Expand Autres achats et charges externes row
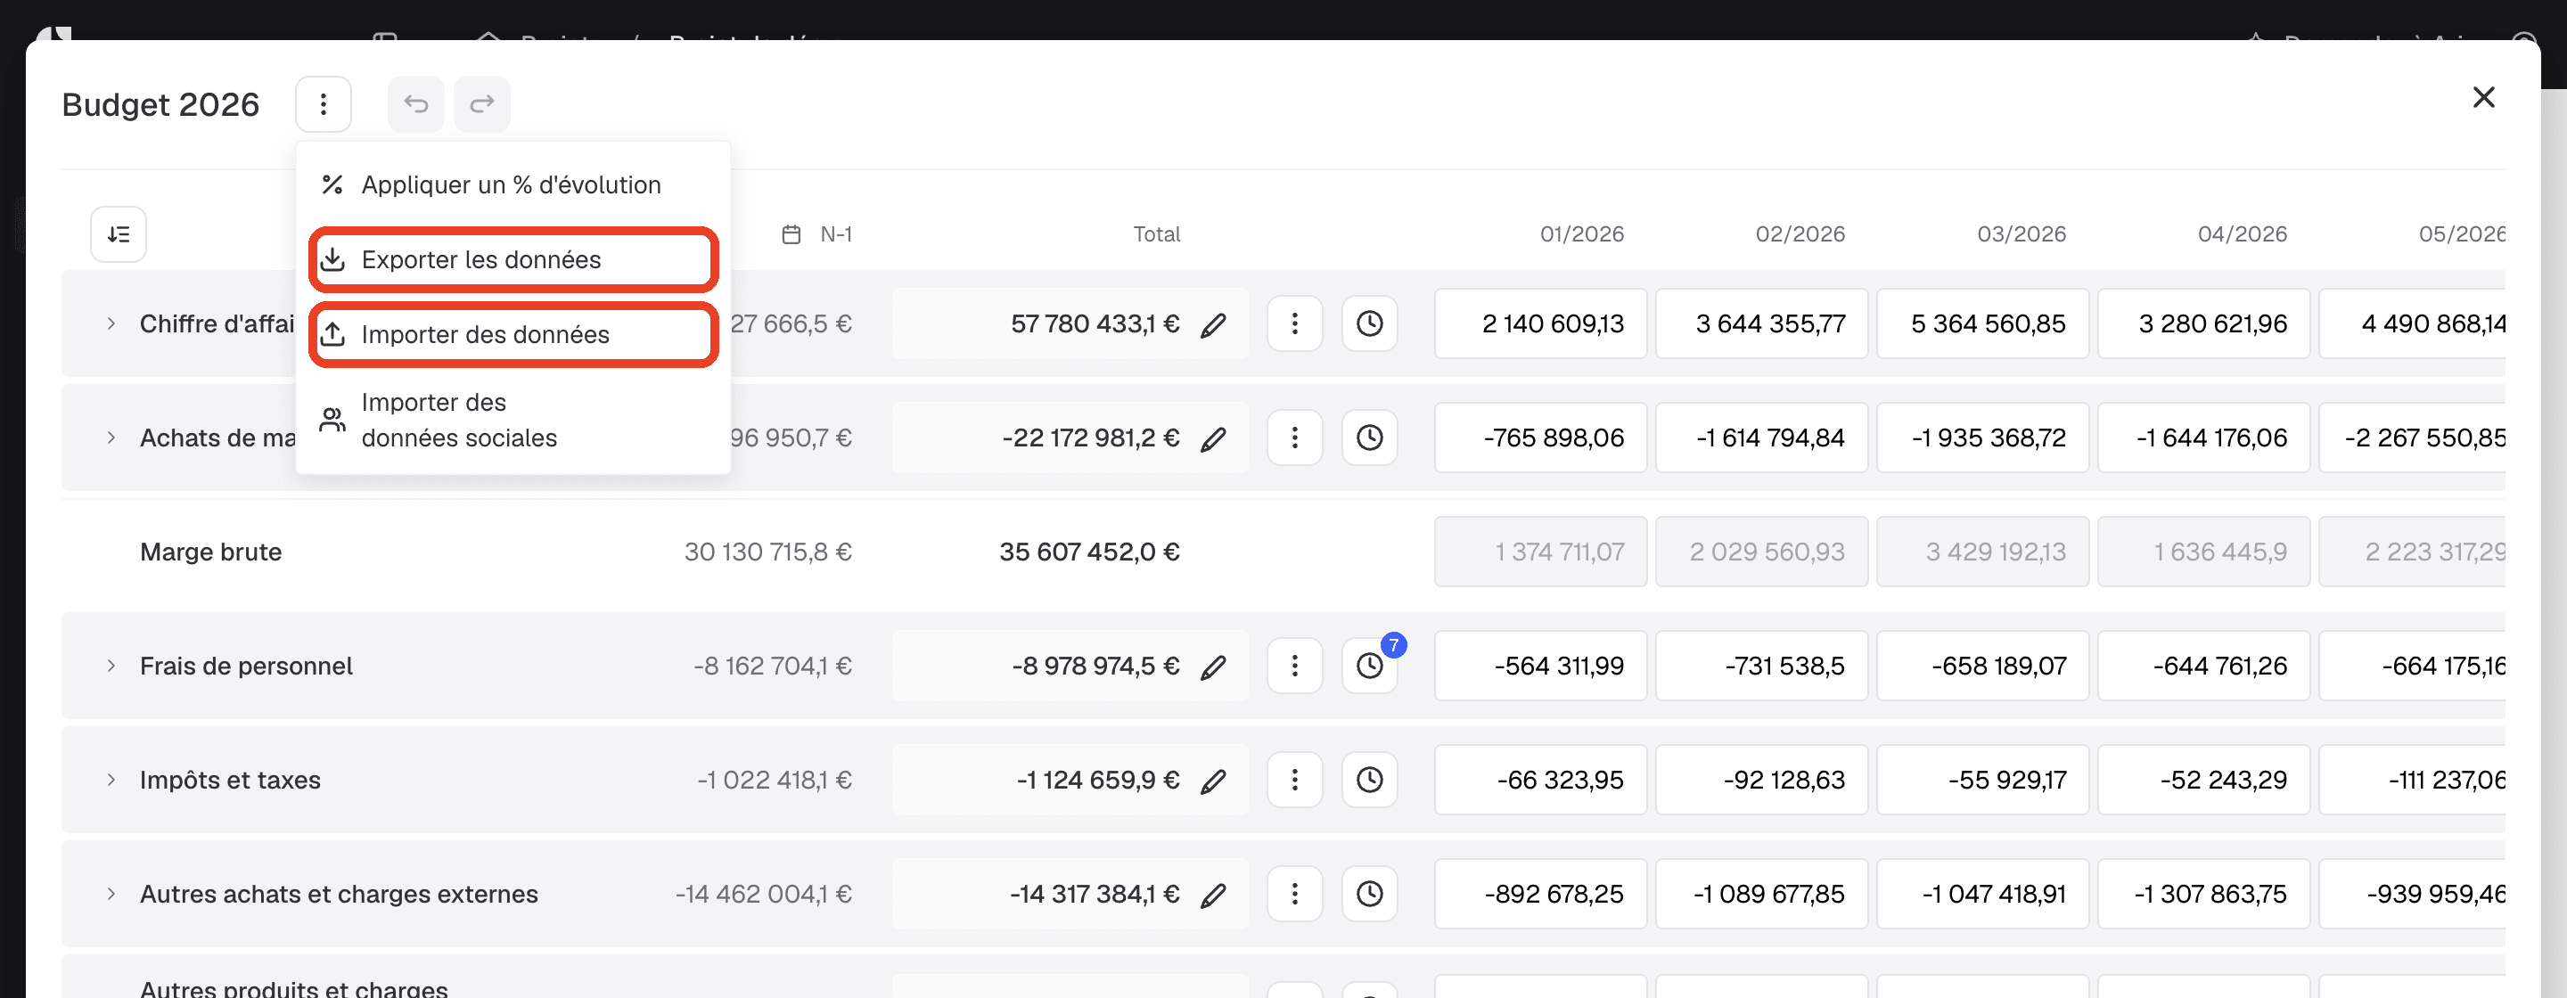The height and width of the screenshot is (998, 2567). point(111,894)
